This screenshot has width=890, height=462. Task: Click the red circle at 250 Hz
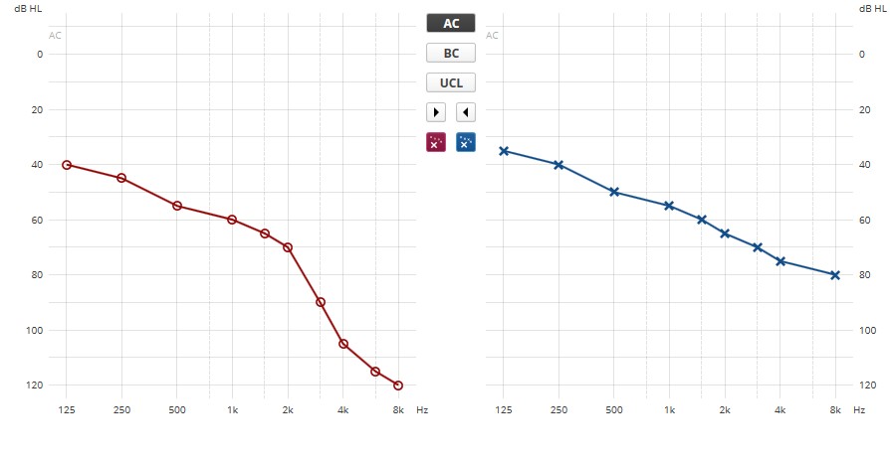click(121, 178)
